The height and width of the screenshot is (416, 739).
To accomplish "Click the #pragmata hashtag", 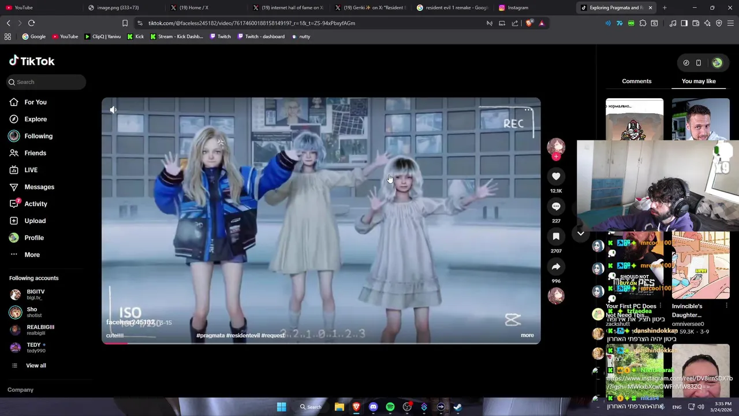I will tap(211, 335).
